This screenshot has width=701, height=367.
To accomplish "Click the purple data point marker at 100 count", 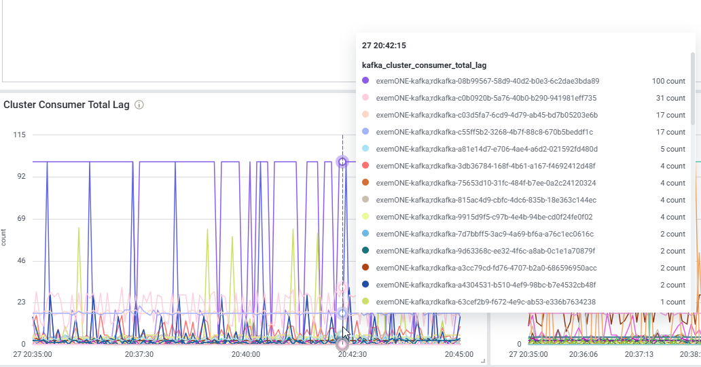I will pyautogui.click(x=342, y=162).
